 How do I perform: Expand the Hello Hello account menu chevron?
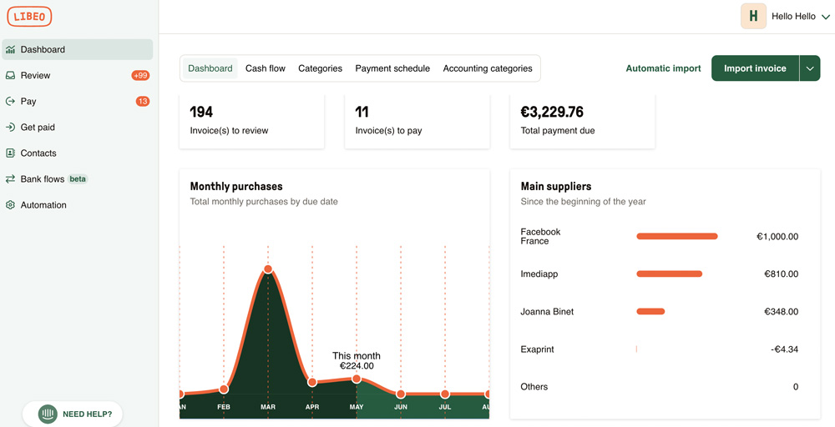826,17
